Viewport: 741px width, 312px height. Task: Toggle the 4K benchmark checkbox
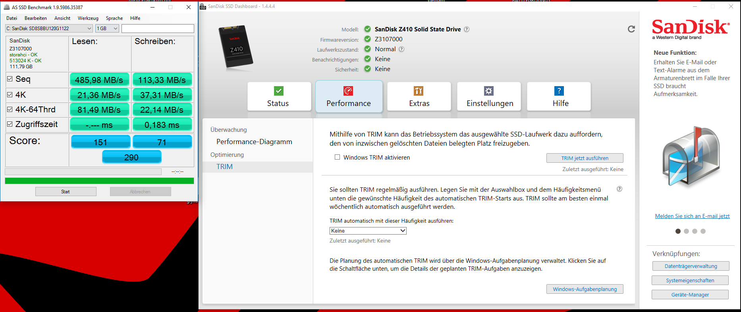(x=10, y=94)
